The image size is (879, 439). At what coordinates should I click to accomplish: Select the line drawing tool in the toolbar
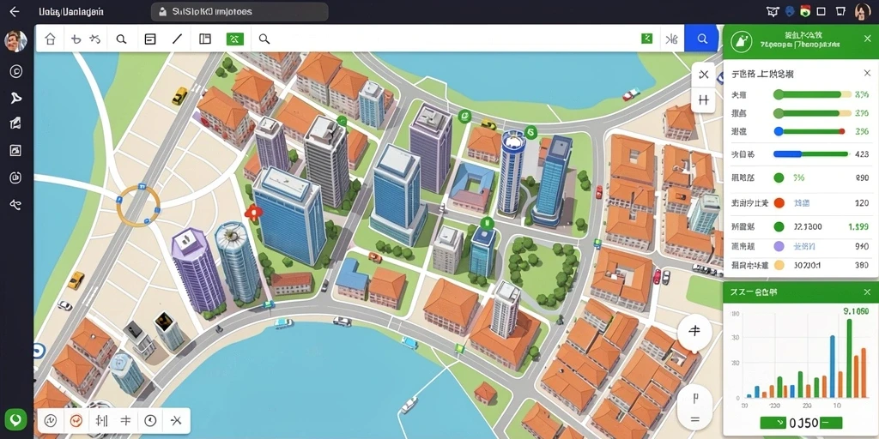click(177, 39)
